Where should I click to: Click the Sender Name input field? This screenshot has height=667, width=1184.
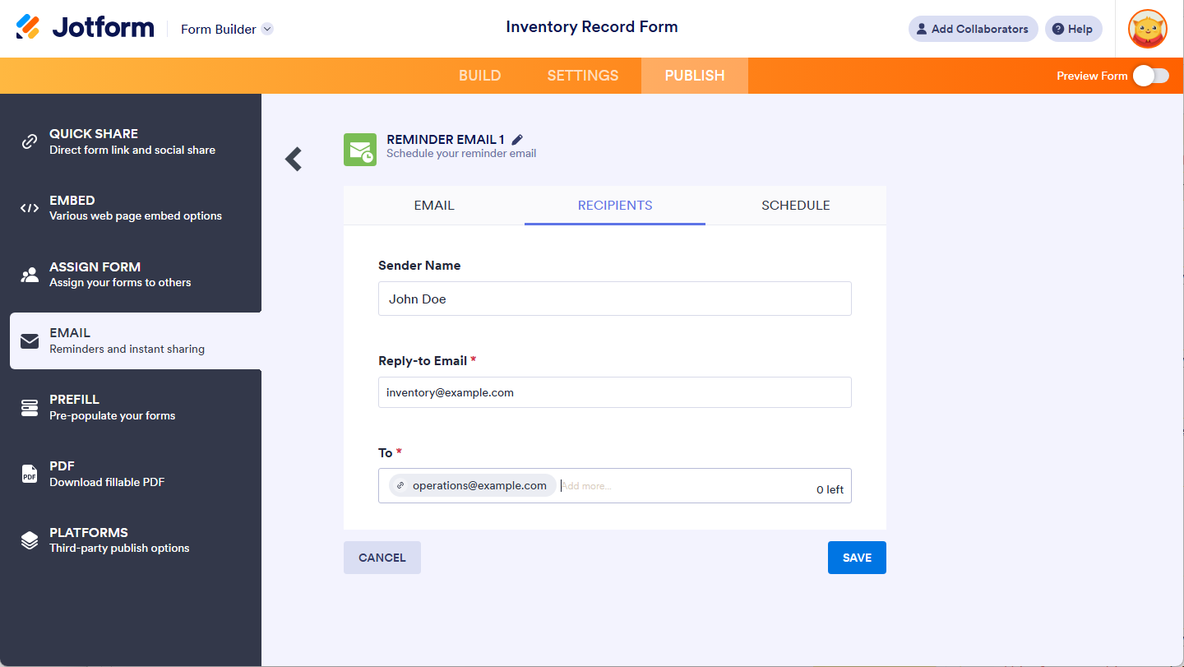614,299
